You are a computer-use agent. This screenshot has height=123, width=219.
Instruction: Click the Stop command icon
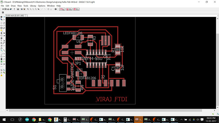click(48, 9)
